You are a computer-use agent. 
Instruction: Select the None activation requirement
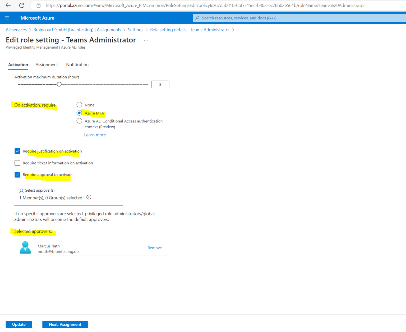79,105
